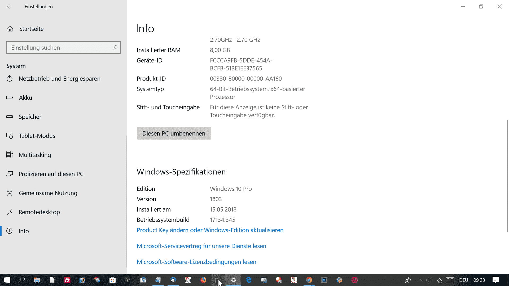Open the People icon in the system tray

pyautogui.click(x=408, y=280)
